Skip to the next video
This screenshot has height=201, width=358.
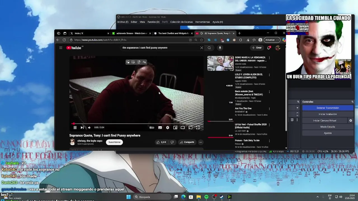click(82, 128)
